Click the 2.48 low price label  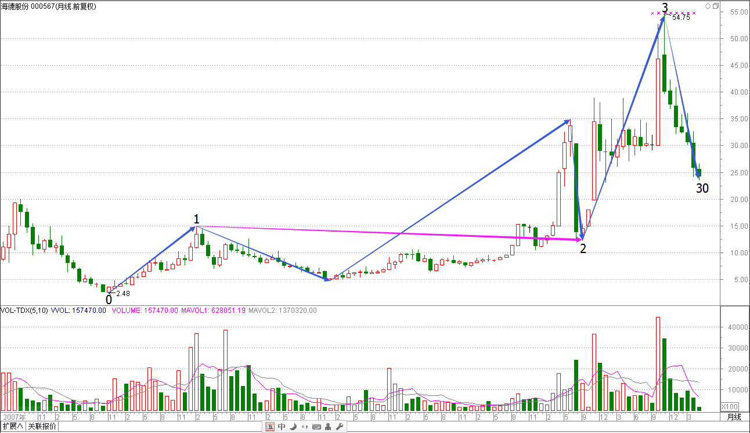pyautogui.click(x=122, y=294)
